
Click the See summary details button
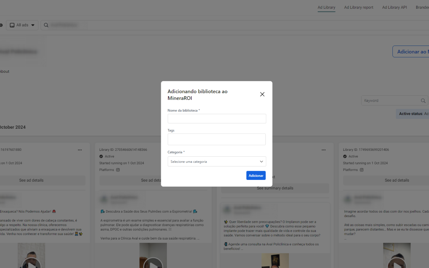pyautogui.click(x=275, y=188)
